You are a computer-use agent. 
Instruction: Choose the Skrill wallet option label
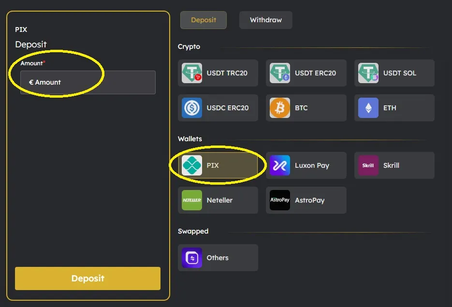[x=391, y=165]
